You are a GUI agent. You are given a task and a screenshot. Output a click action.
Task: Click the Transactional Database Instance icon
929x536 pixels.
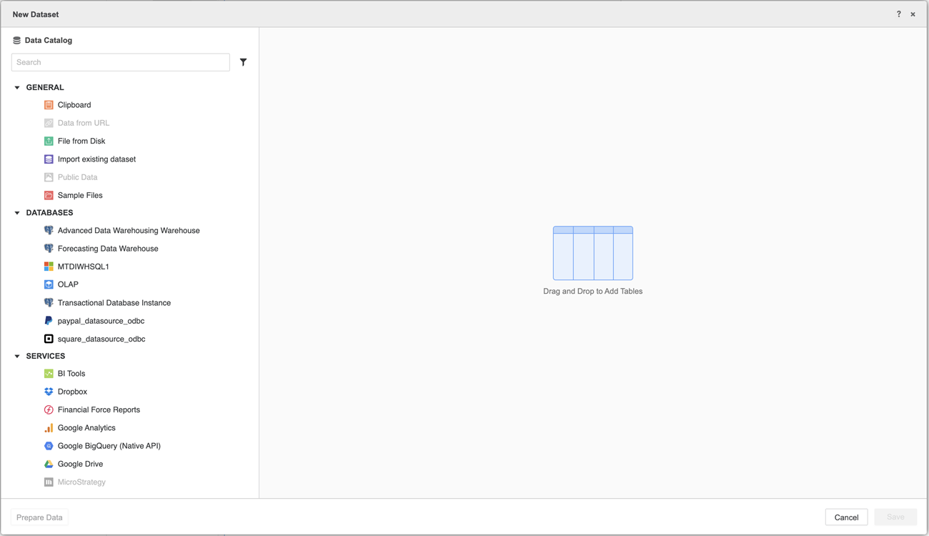pos(49,303)
